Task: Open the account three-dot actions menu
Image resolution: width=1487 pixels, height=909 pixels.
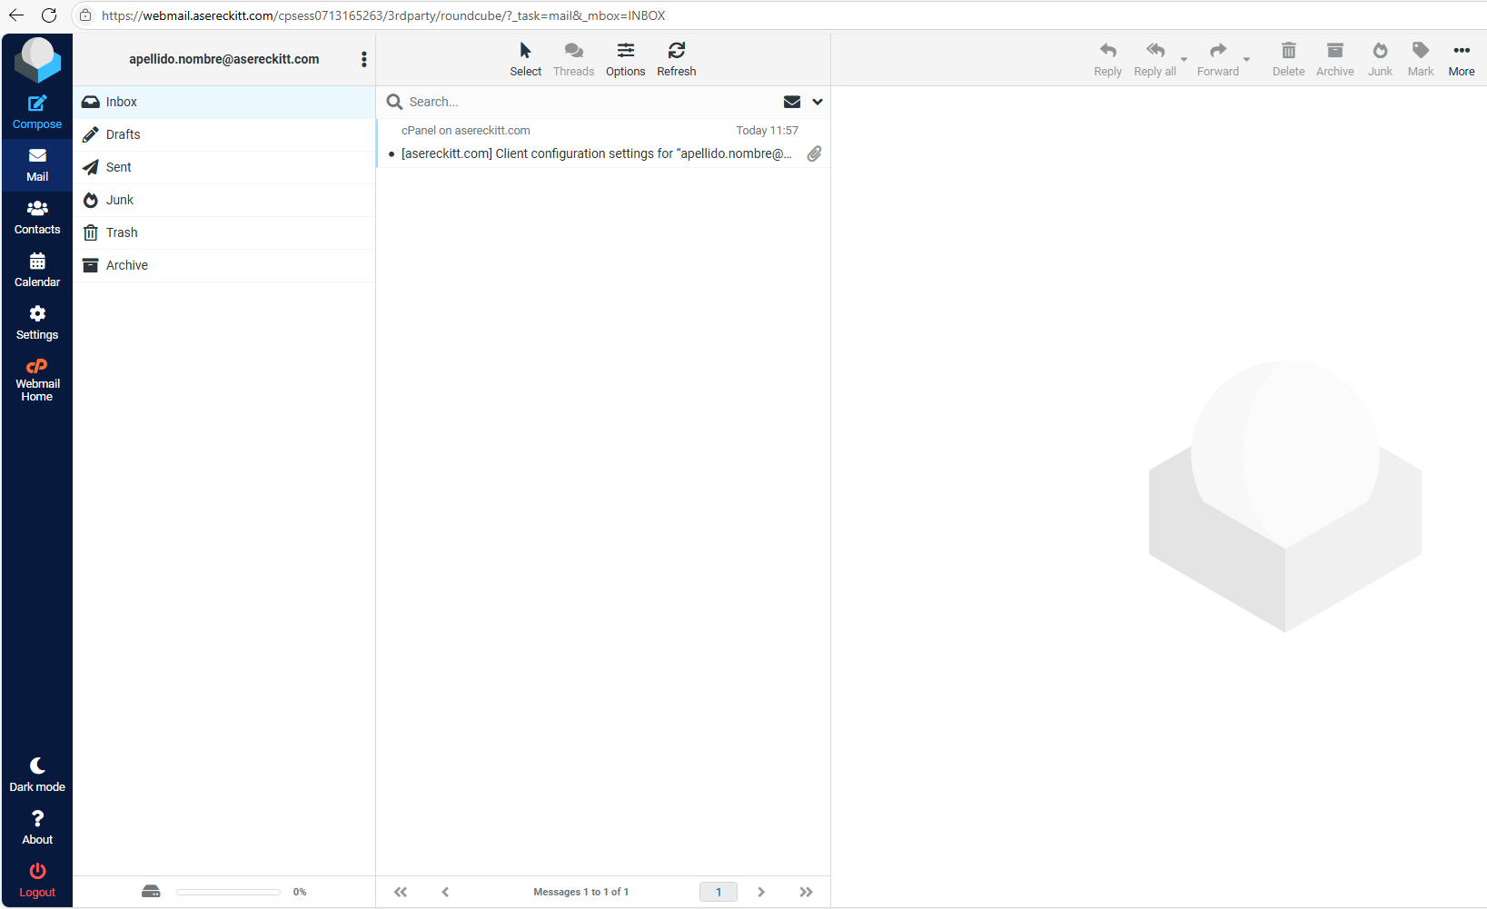Action: pos(364,59)
